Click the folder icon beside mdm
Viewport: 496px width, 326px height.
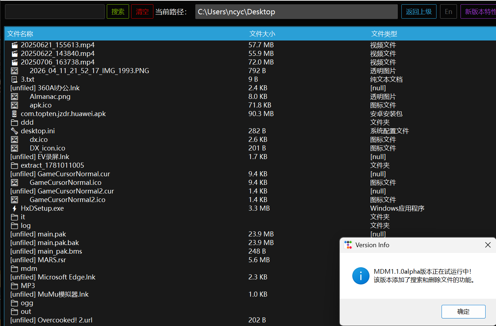pos(14,269)
